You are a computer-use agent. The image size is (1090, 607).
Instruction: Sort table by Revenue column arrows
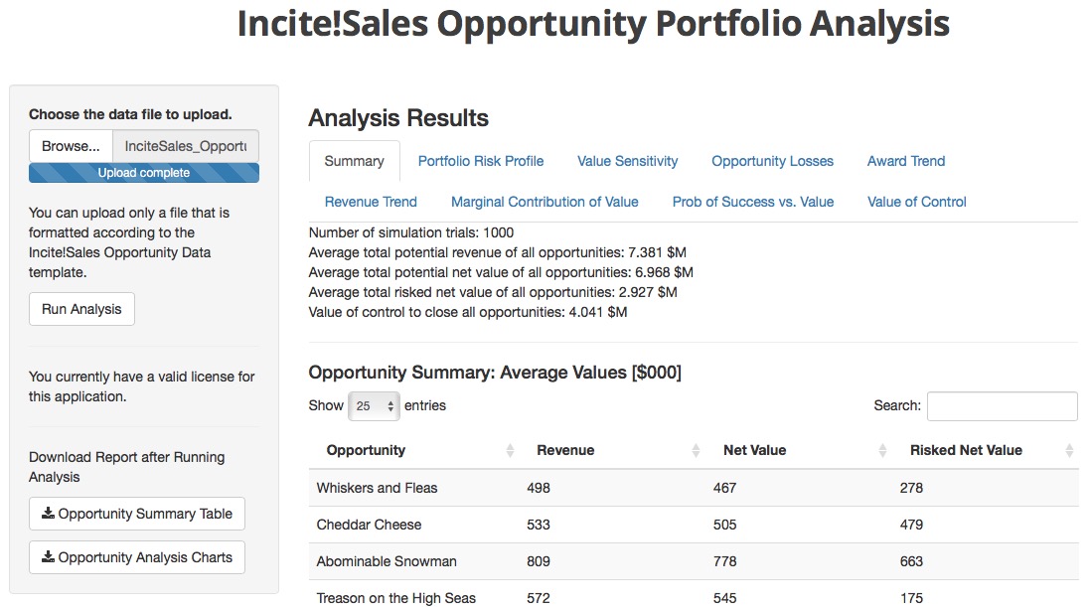click(x=696, y=451)
